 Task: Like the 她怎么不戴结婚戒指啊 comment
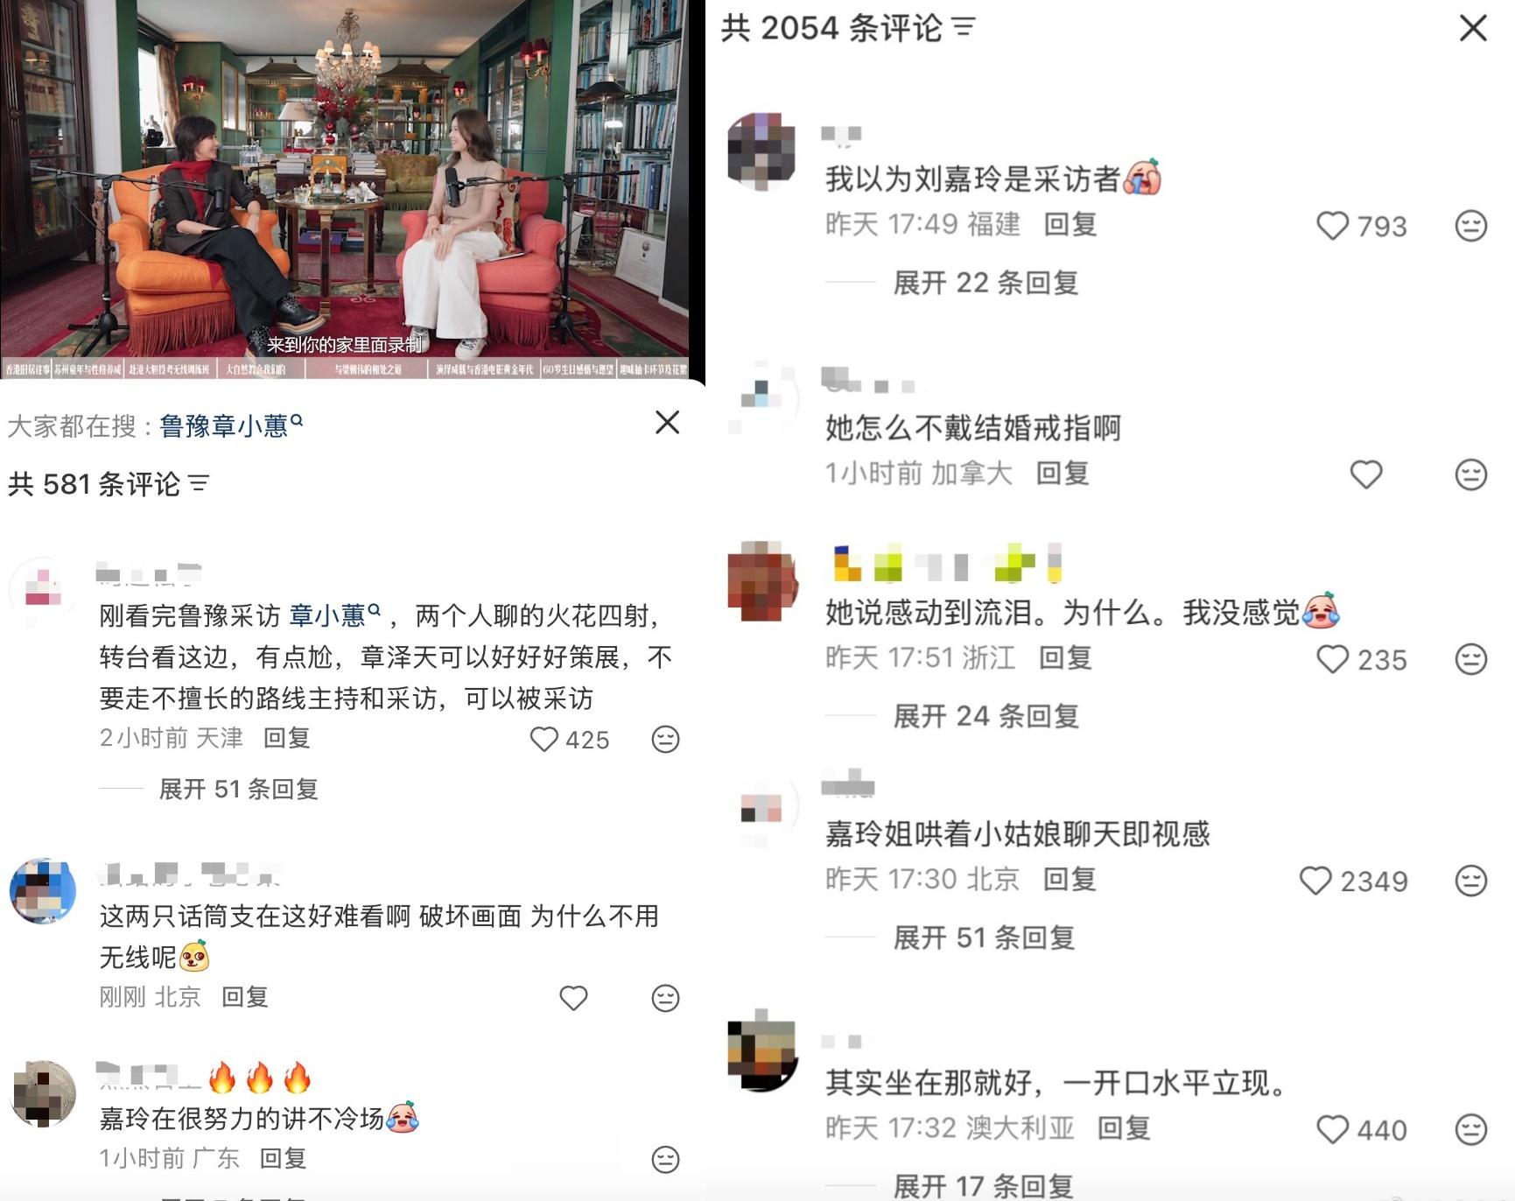pos(1365,474)
